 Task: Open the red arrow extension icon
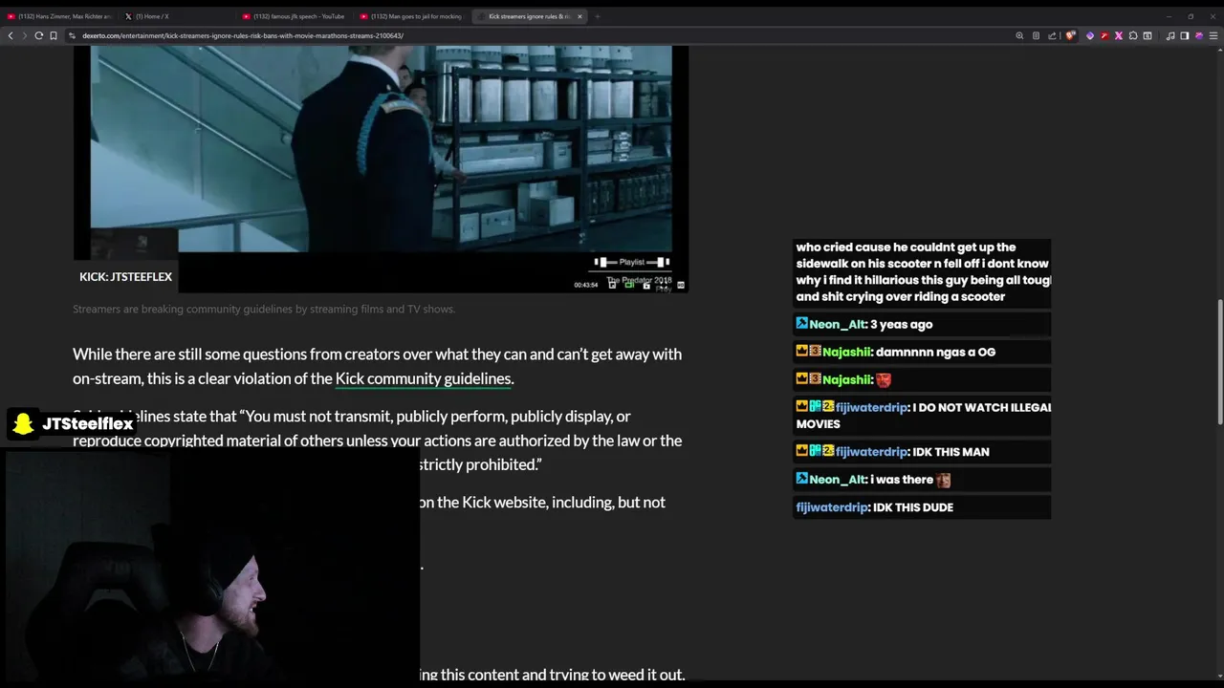(x=1104, y=35)
